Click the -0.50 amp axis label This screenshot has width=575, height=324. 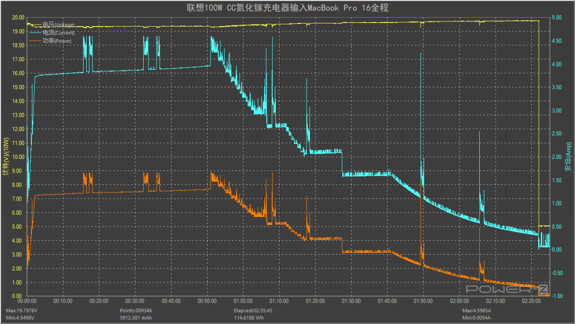coord(557,273)
